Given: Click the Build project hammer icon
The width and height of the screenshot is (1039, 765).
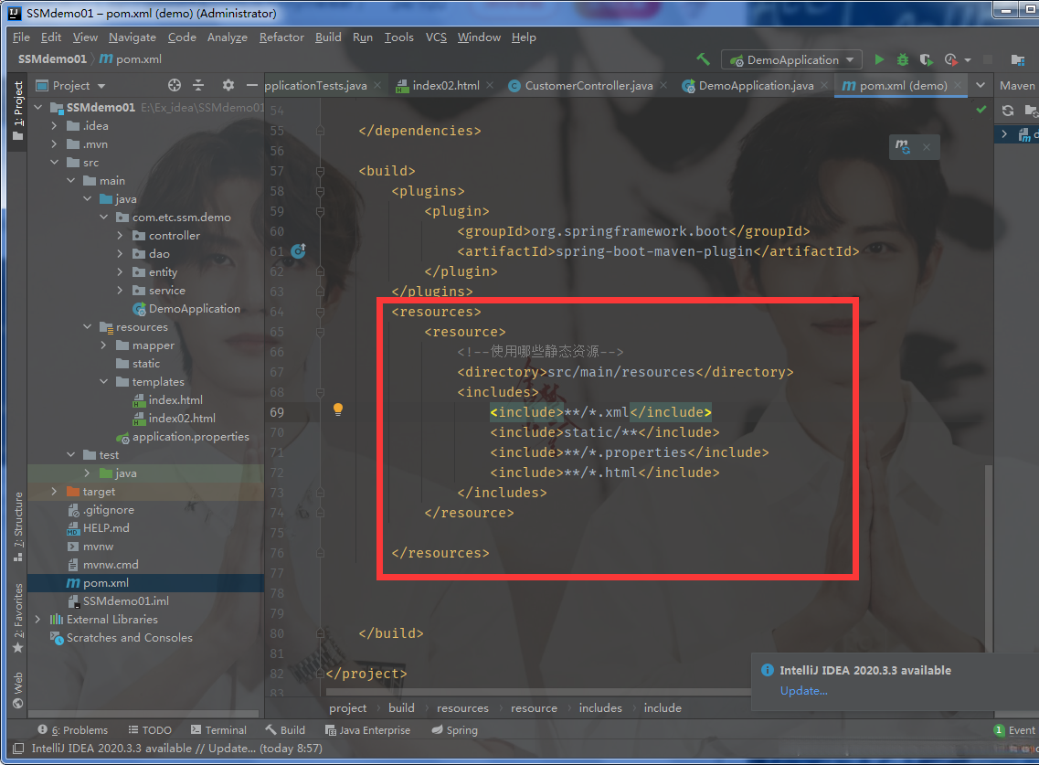Looking at the screenshot, I should tap(703, 59).
